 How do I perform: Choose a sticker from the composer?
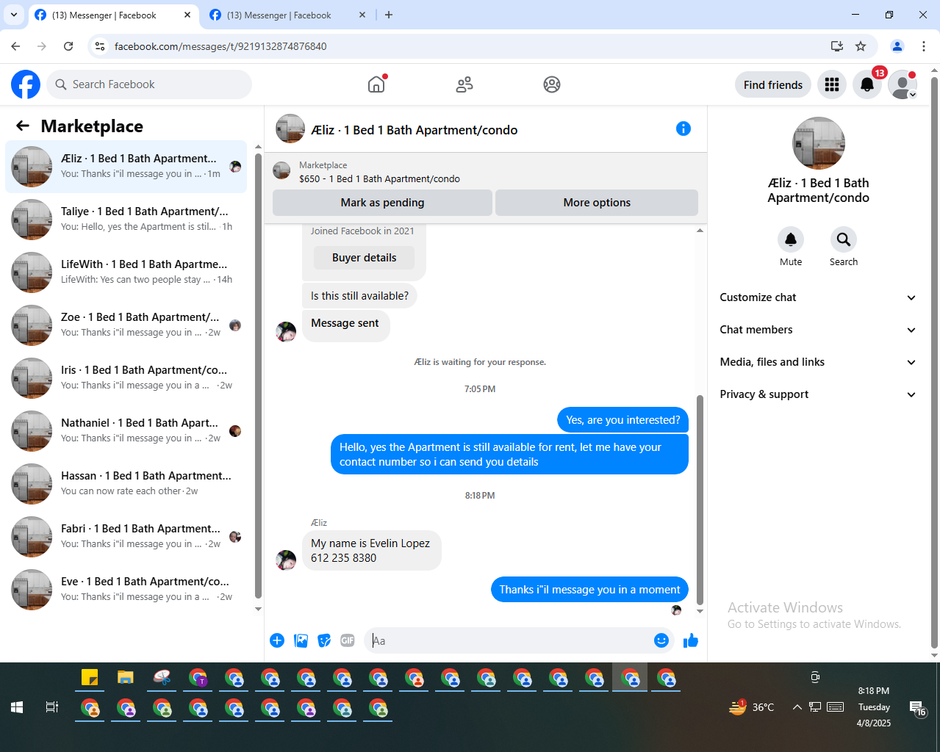point(324,640)
